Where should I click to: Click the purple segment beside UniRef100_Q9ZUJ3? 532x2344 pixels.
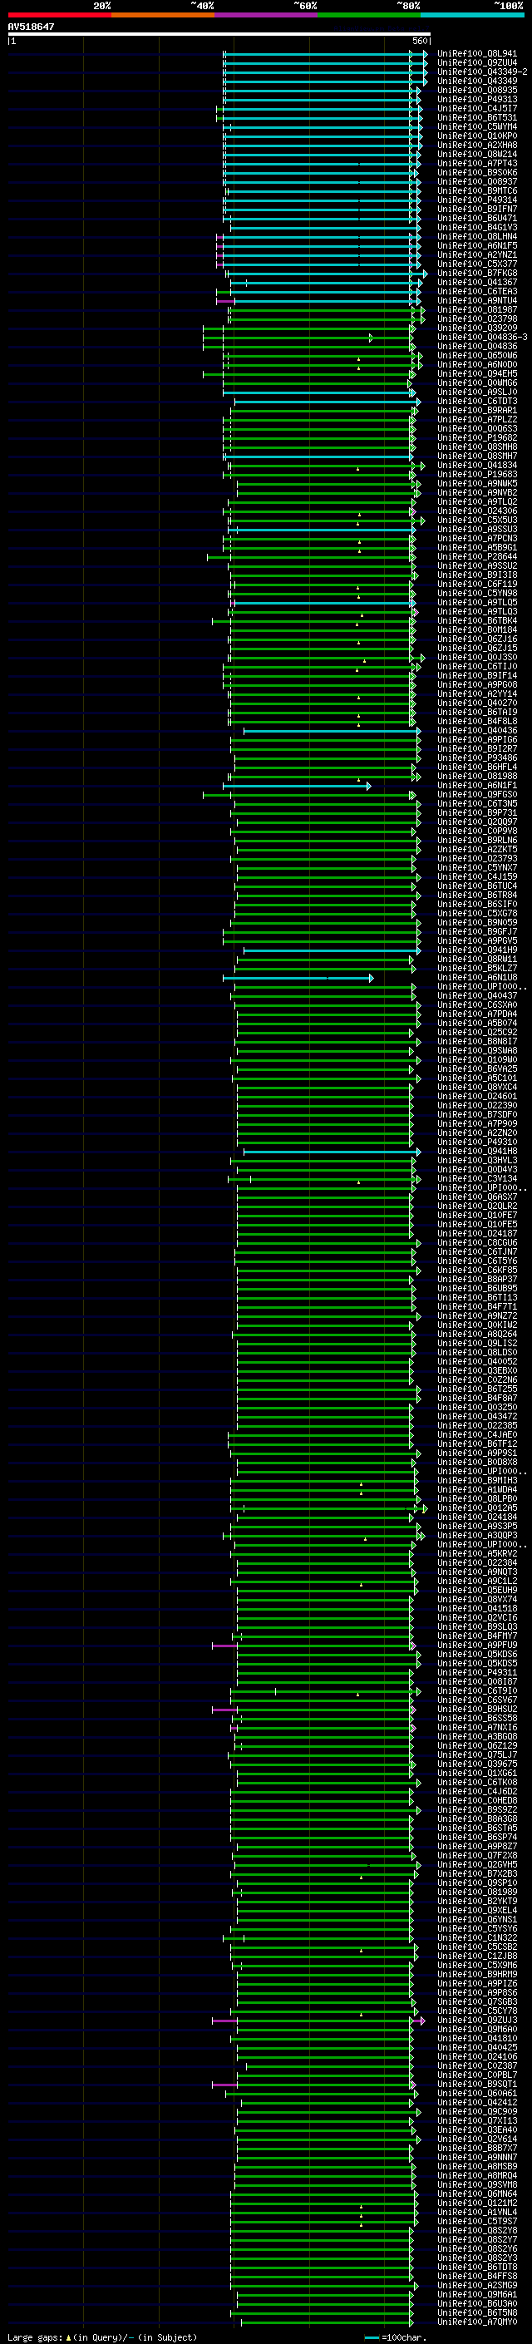point(224,2020)
